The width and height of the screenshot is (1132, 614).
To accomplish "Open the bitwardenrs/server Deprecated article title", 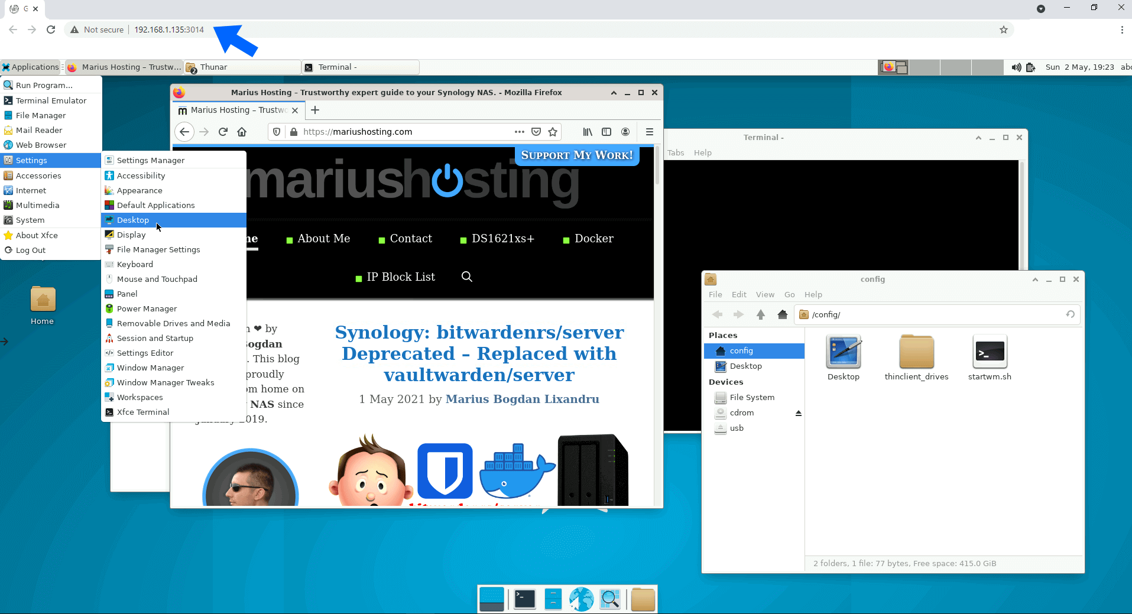I will [479, 353].
